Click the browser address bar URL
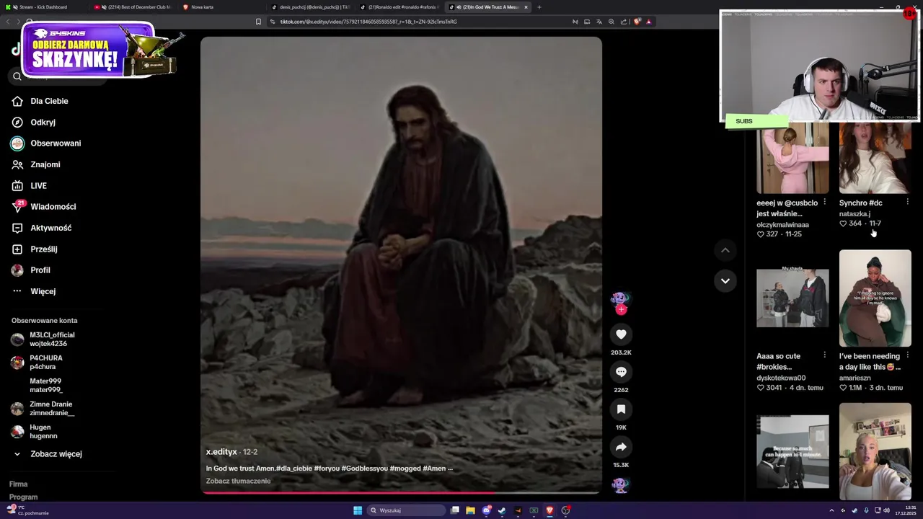923x519 pixels. point(368,22)
